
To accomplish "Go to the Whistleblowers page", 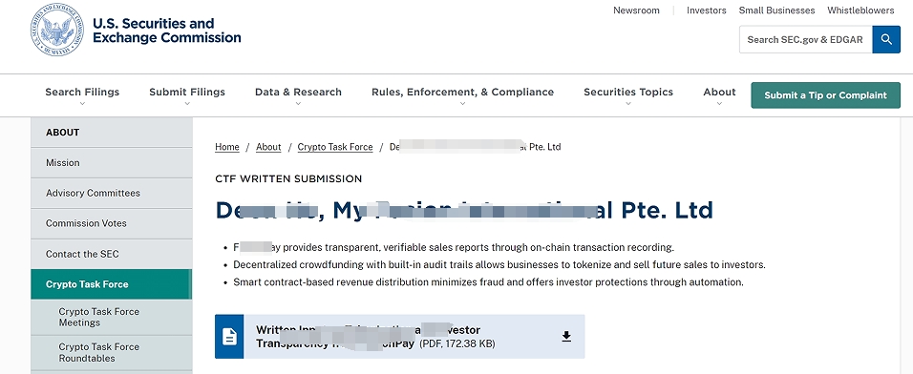I will coord(860,10).
